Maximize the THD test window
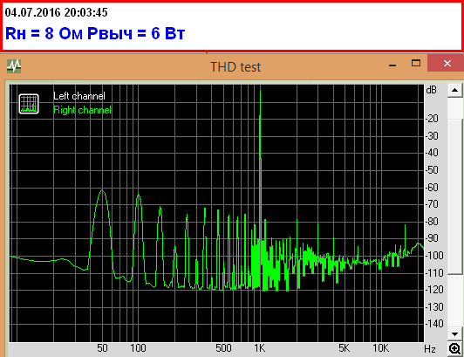This screenshot has width=464, height=357. tap(416, 63)
